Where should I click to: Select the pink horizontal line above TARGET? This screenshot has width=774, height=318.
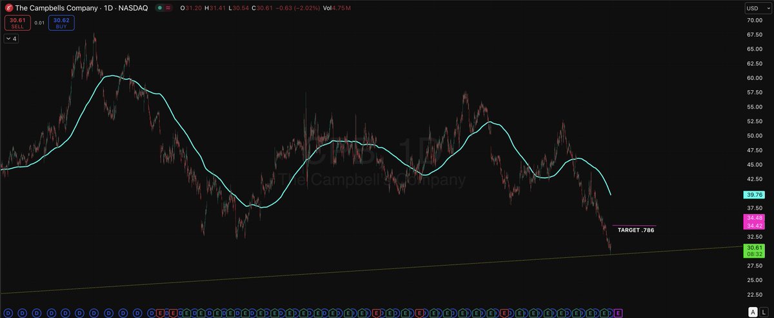(x=633, y=226)
